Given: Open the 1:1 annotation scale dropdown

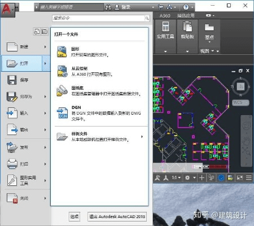Looking at the screenshot, I should click(x=176, y=177).
